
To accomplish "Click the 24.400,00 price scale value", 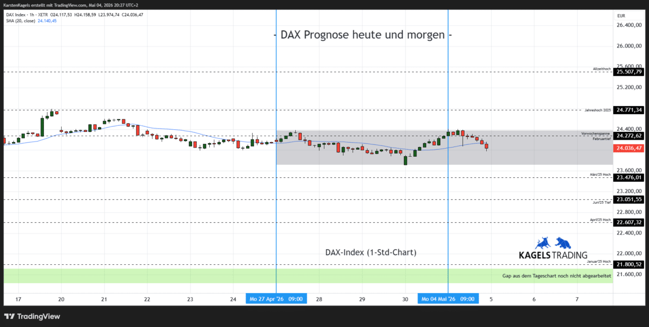I will coord(629,129).
